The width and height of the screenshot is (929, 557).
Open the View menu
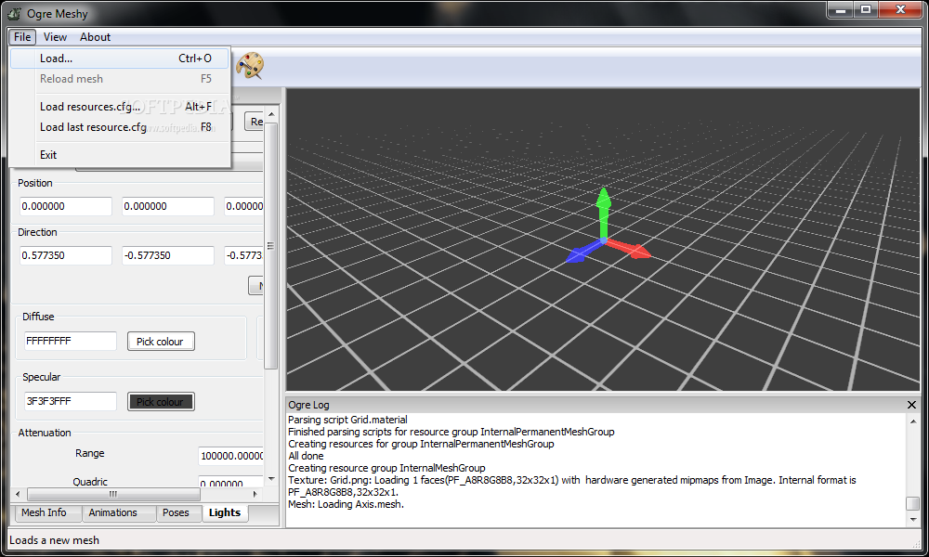[x=55, y=37]
